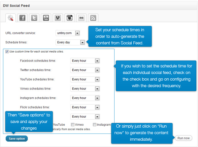Click the 'YouTube schedules time:' label
The width and height of the screenshot is (198, 147).
tap(37, 79)
